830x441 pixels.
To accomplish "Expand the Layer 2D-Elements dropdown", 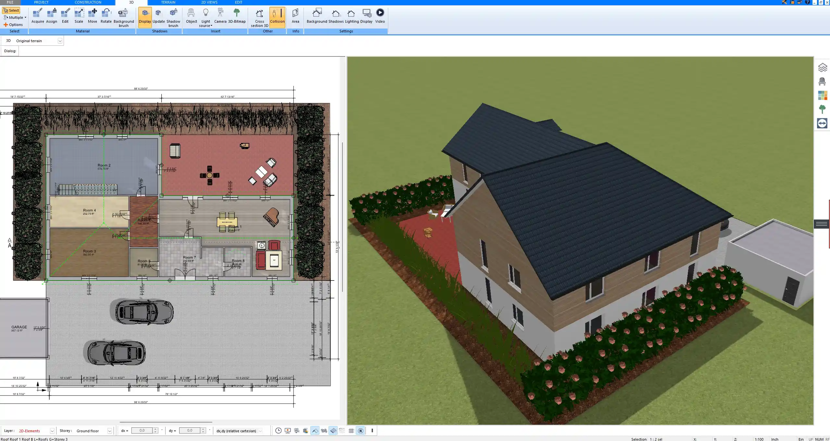I will tap(52, 431).
